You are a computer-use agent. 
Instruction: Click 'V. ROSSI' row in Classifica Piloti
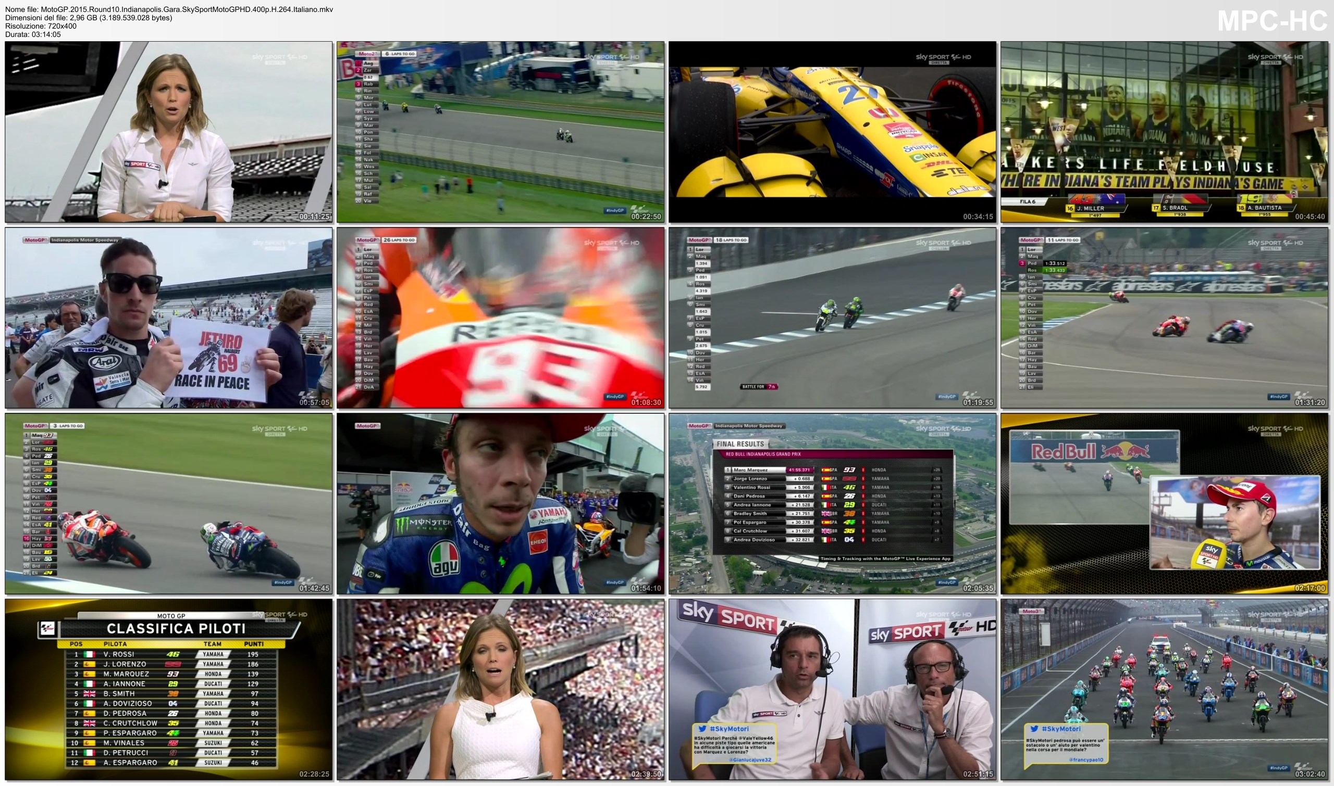tap(171, 654)
